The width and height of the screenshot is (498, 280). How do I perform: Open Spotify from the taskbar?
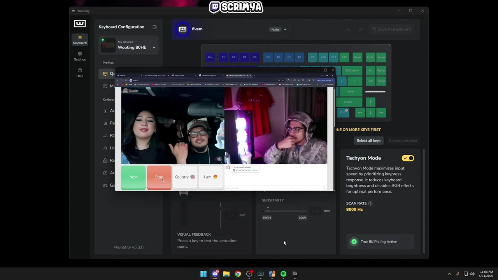pos(283,274)
